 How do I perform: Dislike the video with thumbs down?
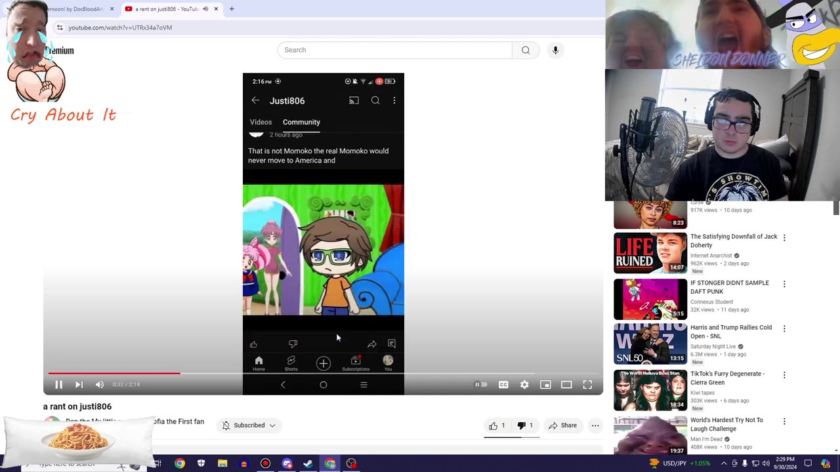coord(525,425)
